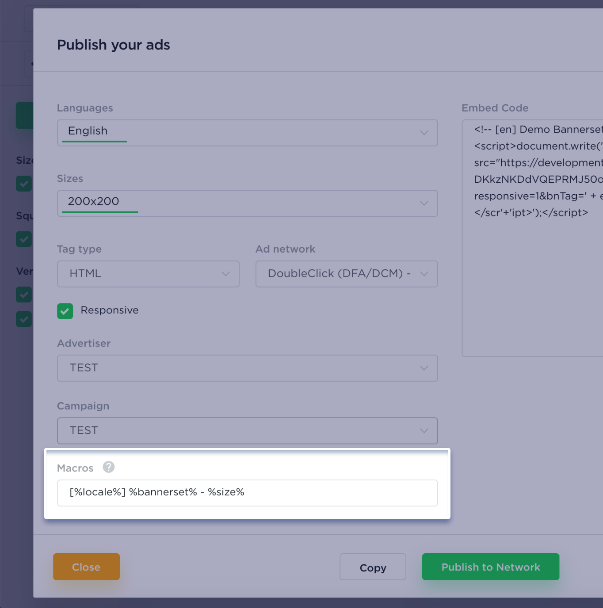Viewport: 603px width, 608px height.
Task: Click the Ad network label
Action: point(286,249)
